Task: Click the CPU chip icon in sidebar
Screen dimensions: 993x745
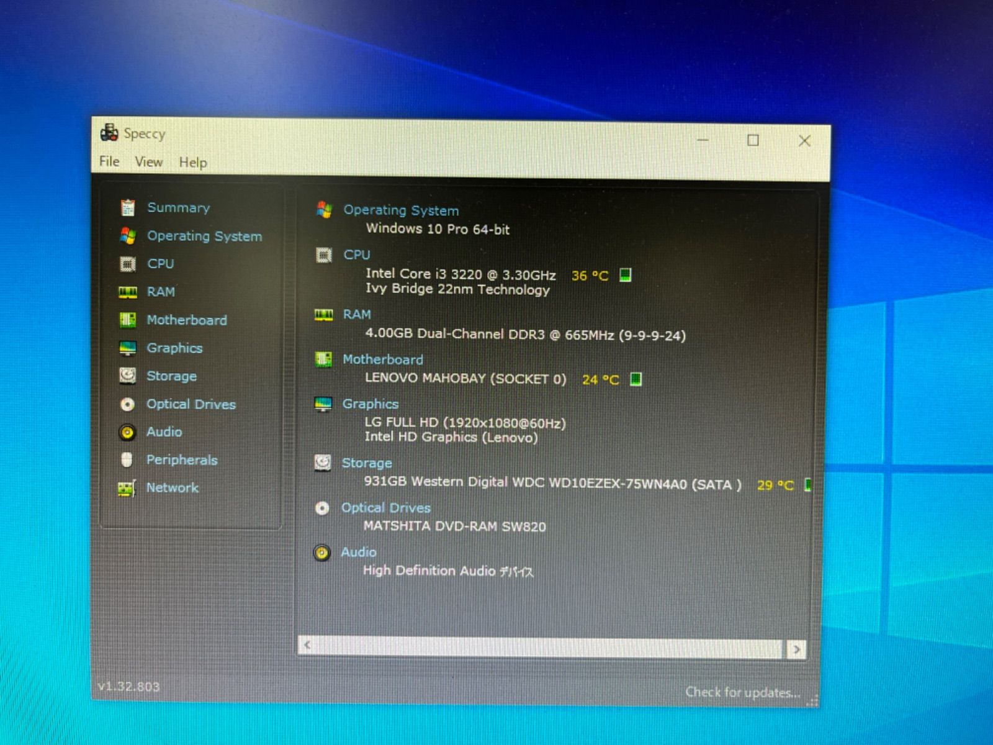Action: tap(128, 264)
